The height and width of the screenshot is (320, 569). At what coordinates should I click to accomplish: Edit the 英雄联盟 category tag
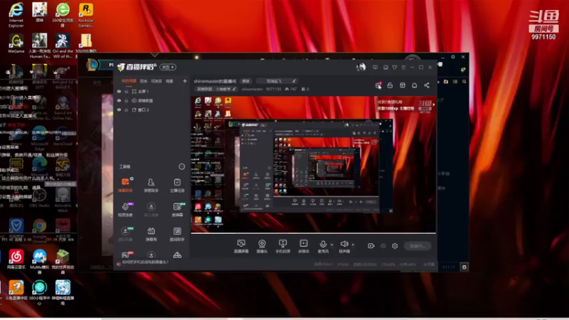click(216, 89)
